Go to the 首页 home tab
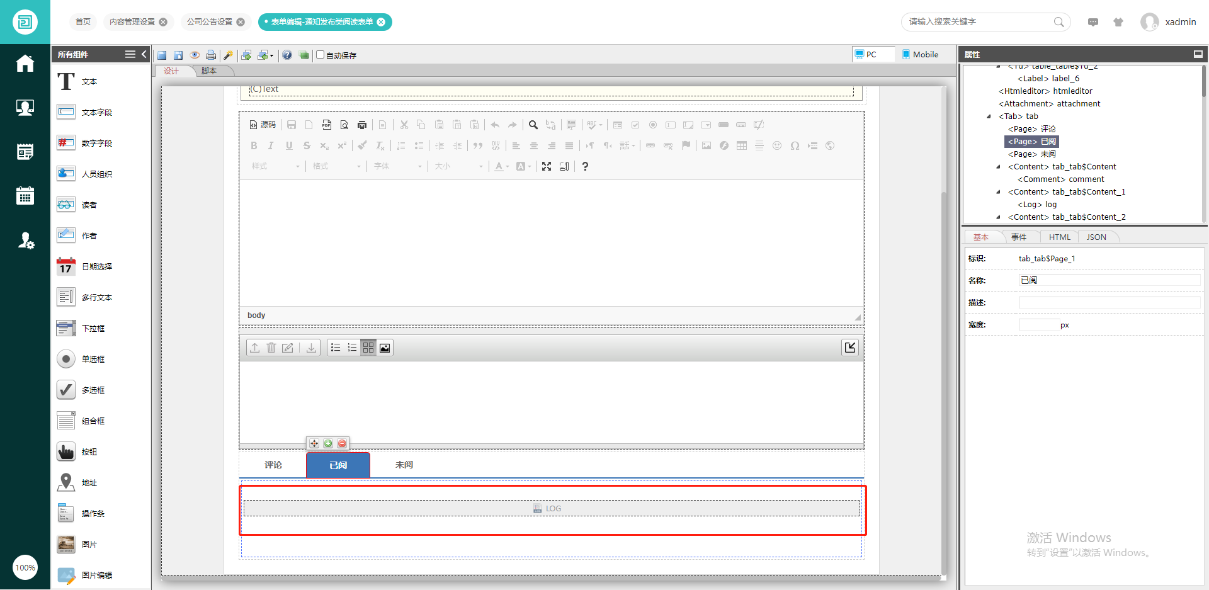This screenshot has width=1209, height=590. click(x=83, y=22)
